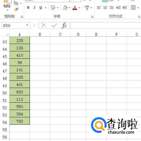The image size is (141, 141).
Task: Align text left in alignment group
Action: [x=99, y=7]
